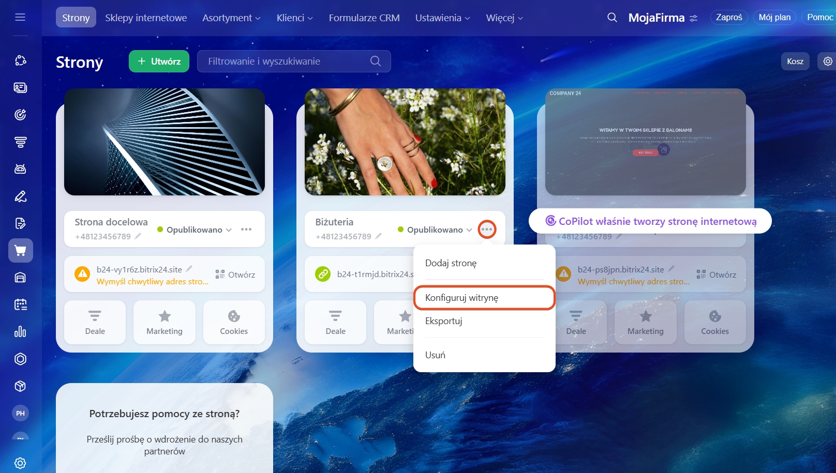This screenshot has height=473, width=836.
Task: Open the contact card icon in sidebar
Action: [20, 87]
